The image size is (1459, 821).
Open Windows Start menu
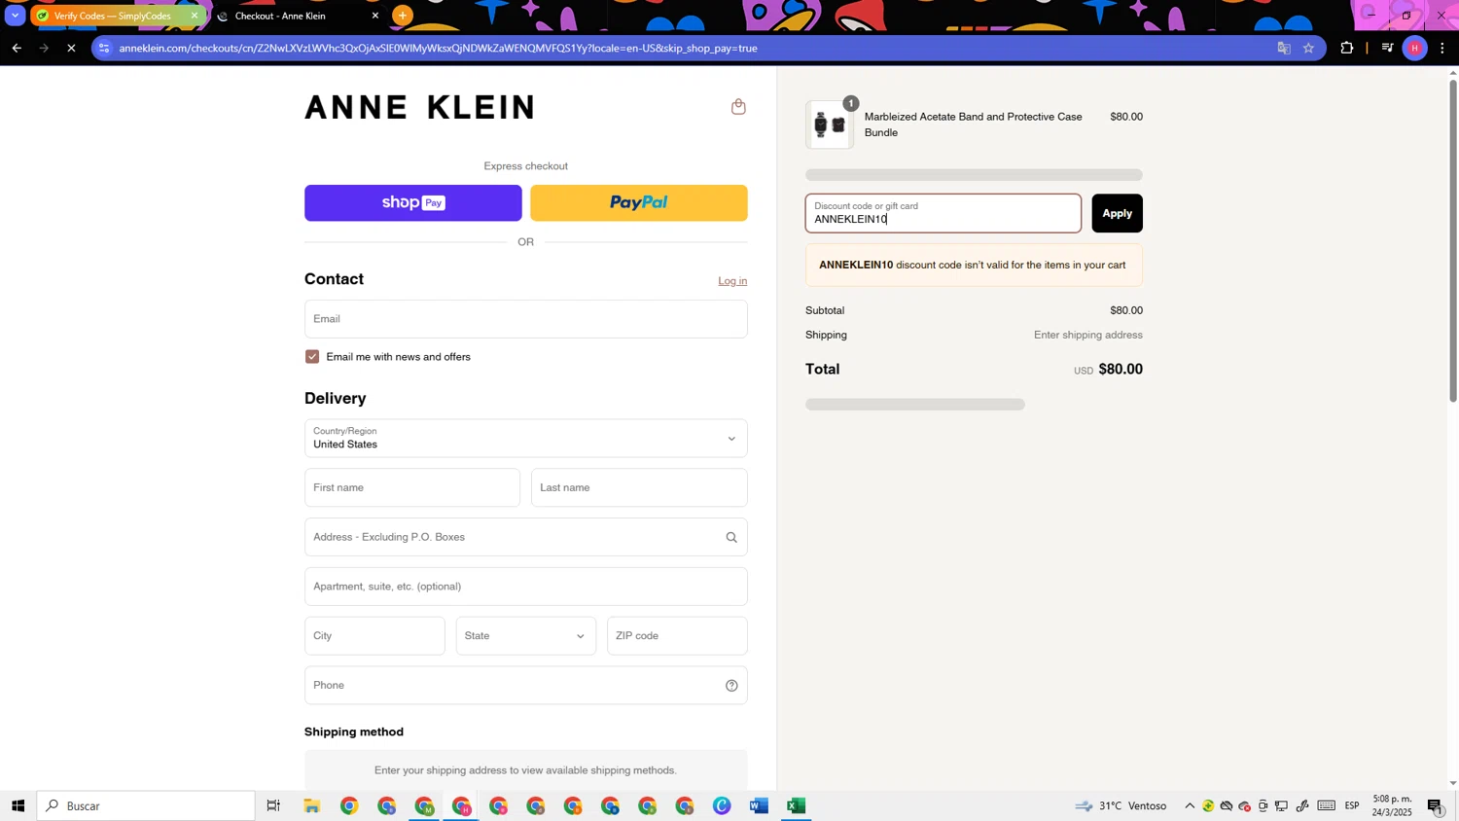pyautogui.click(x=18, y=805)
